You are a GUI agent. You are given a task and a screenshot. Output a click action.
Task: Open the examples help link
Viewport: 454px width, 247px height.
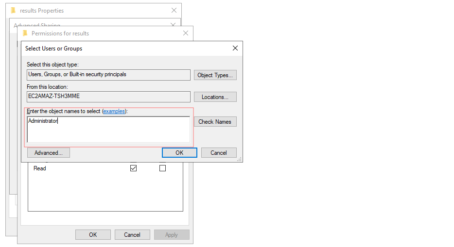tap(114, 112)
